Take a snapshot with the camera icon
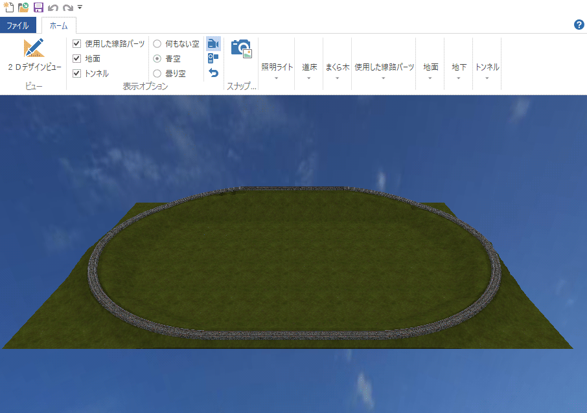587x413 pixels. click(242, 47)
